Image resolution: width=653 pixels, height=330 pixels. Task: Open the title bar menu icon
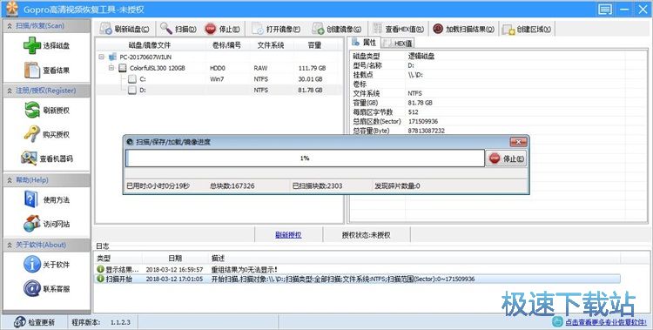tap(605, 10)
